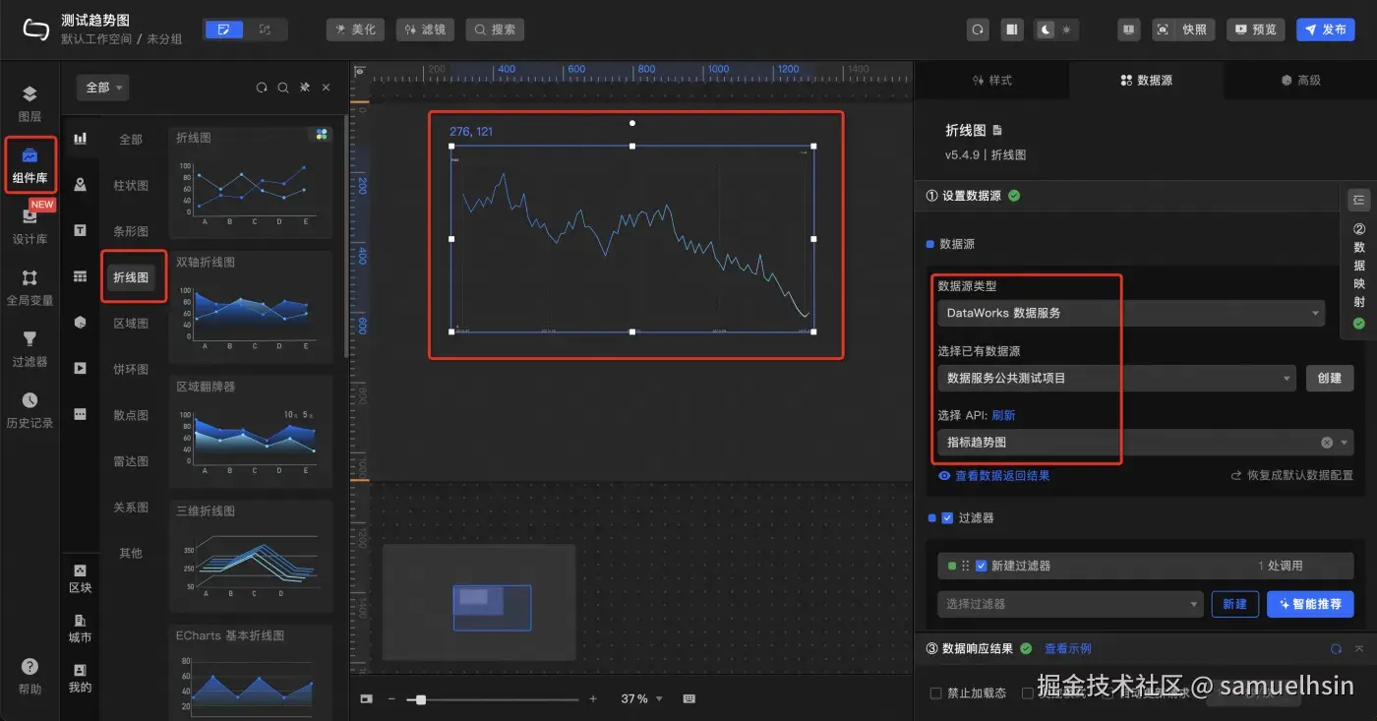Uncheck the 新建过滤器 checkbox
The height and width of the screenshot is (721, 1377).
(x=981, y=566)
